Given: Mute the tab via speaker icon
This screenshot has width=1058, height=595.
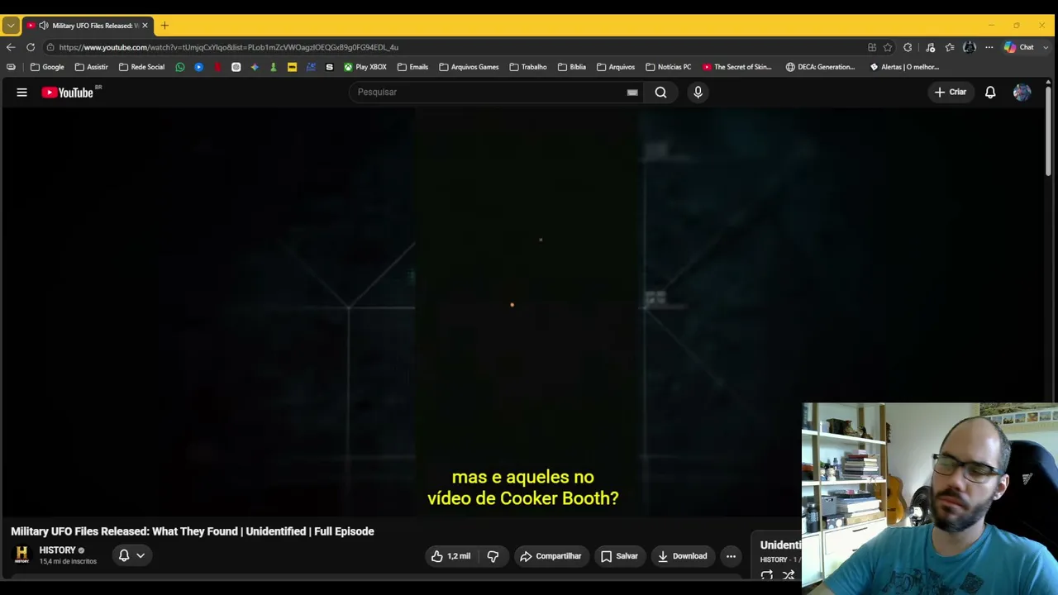Looking at the screenshot, I should tap(43, 26).
